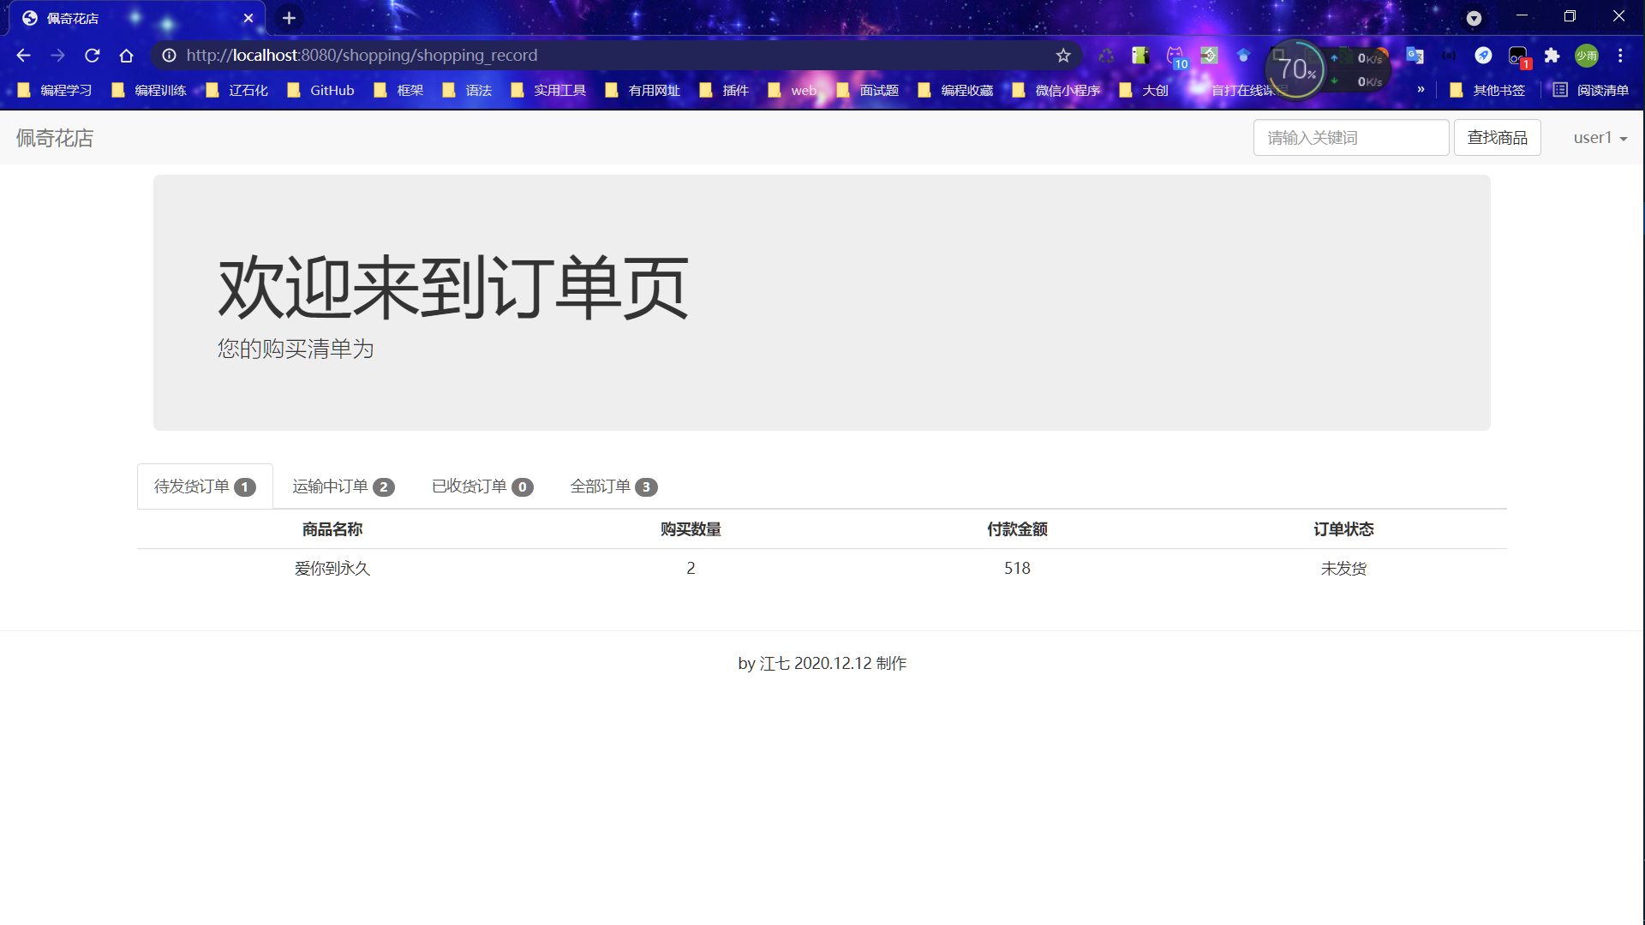Focus the 请输入关键词 search field

coord(1350,138)
